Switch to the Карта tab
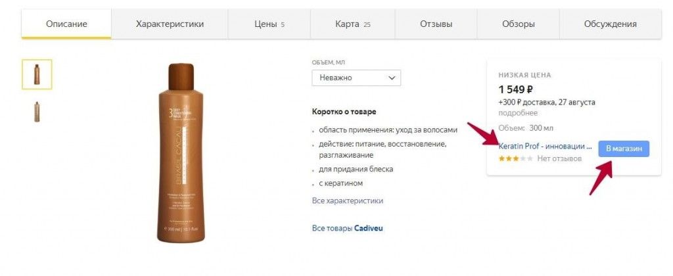673x276 pixels. (352, 24)
